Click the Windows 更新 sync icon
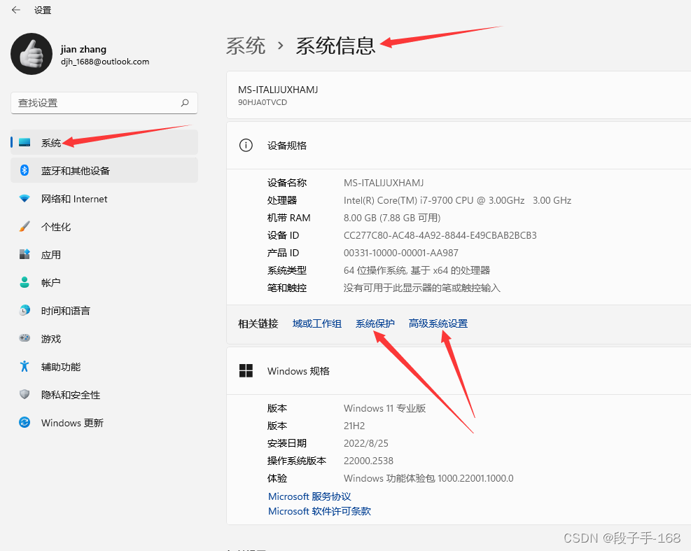The height and width of the screenshot is (551, 691). (25, 422)
